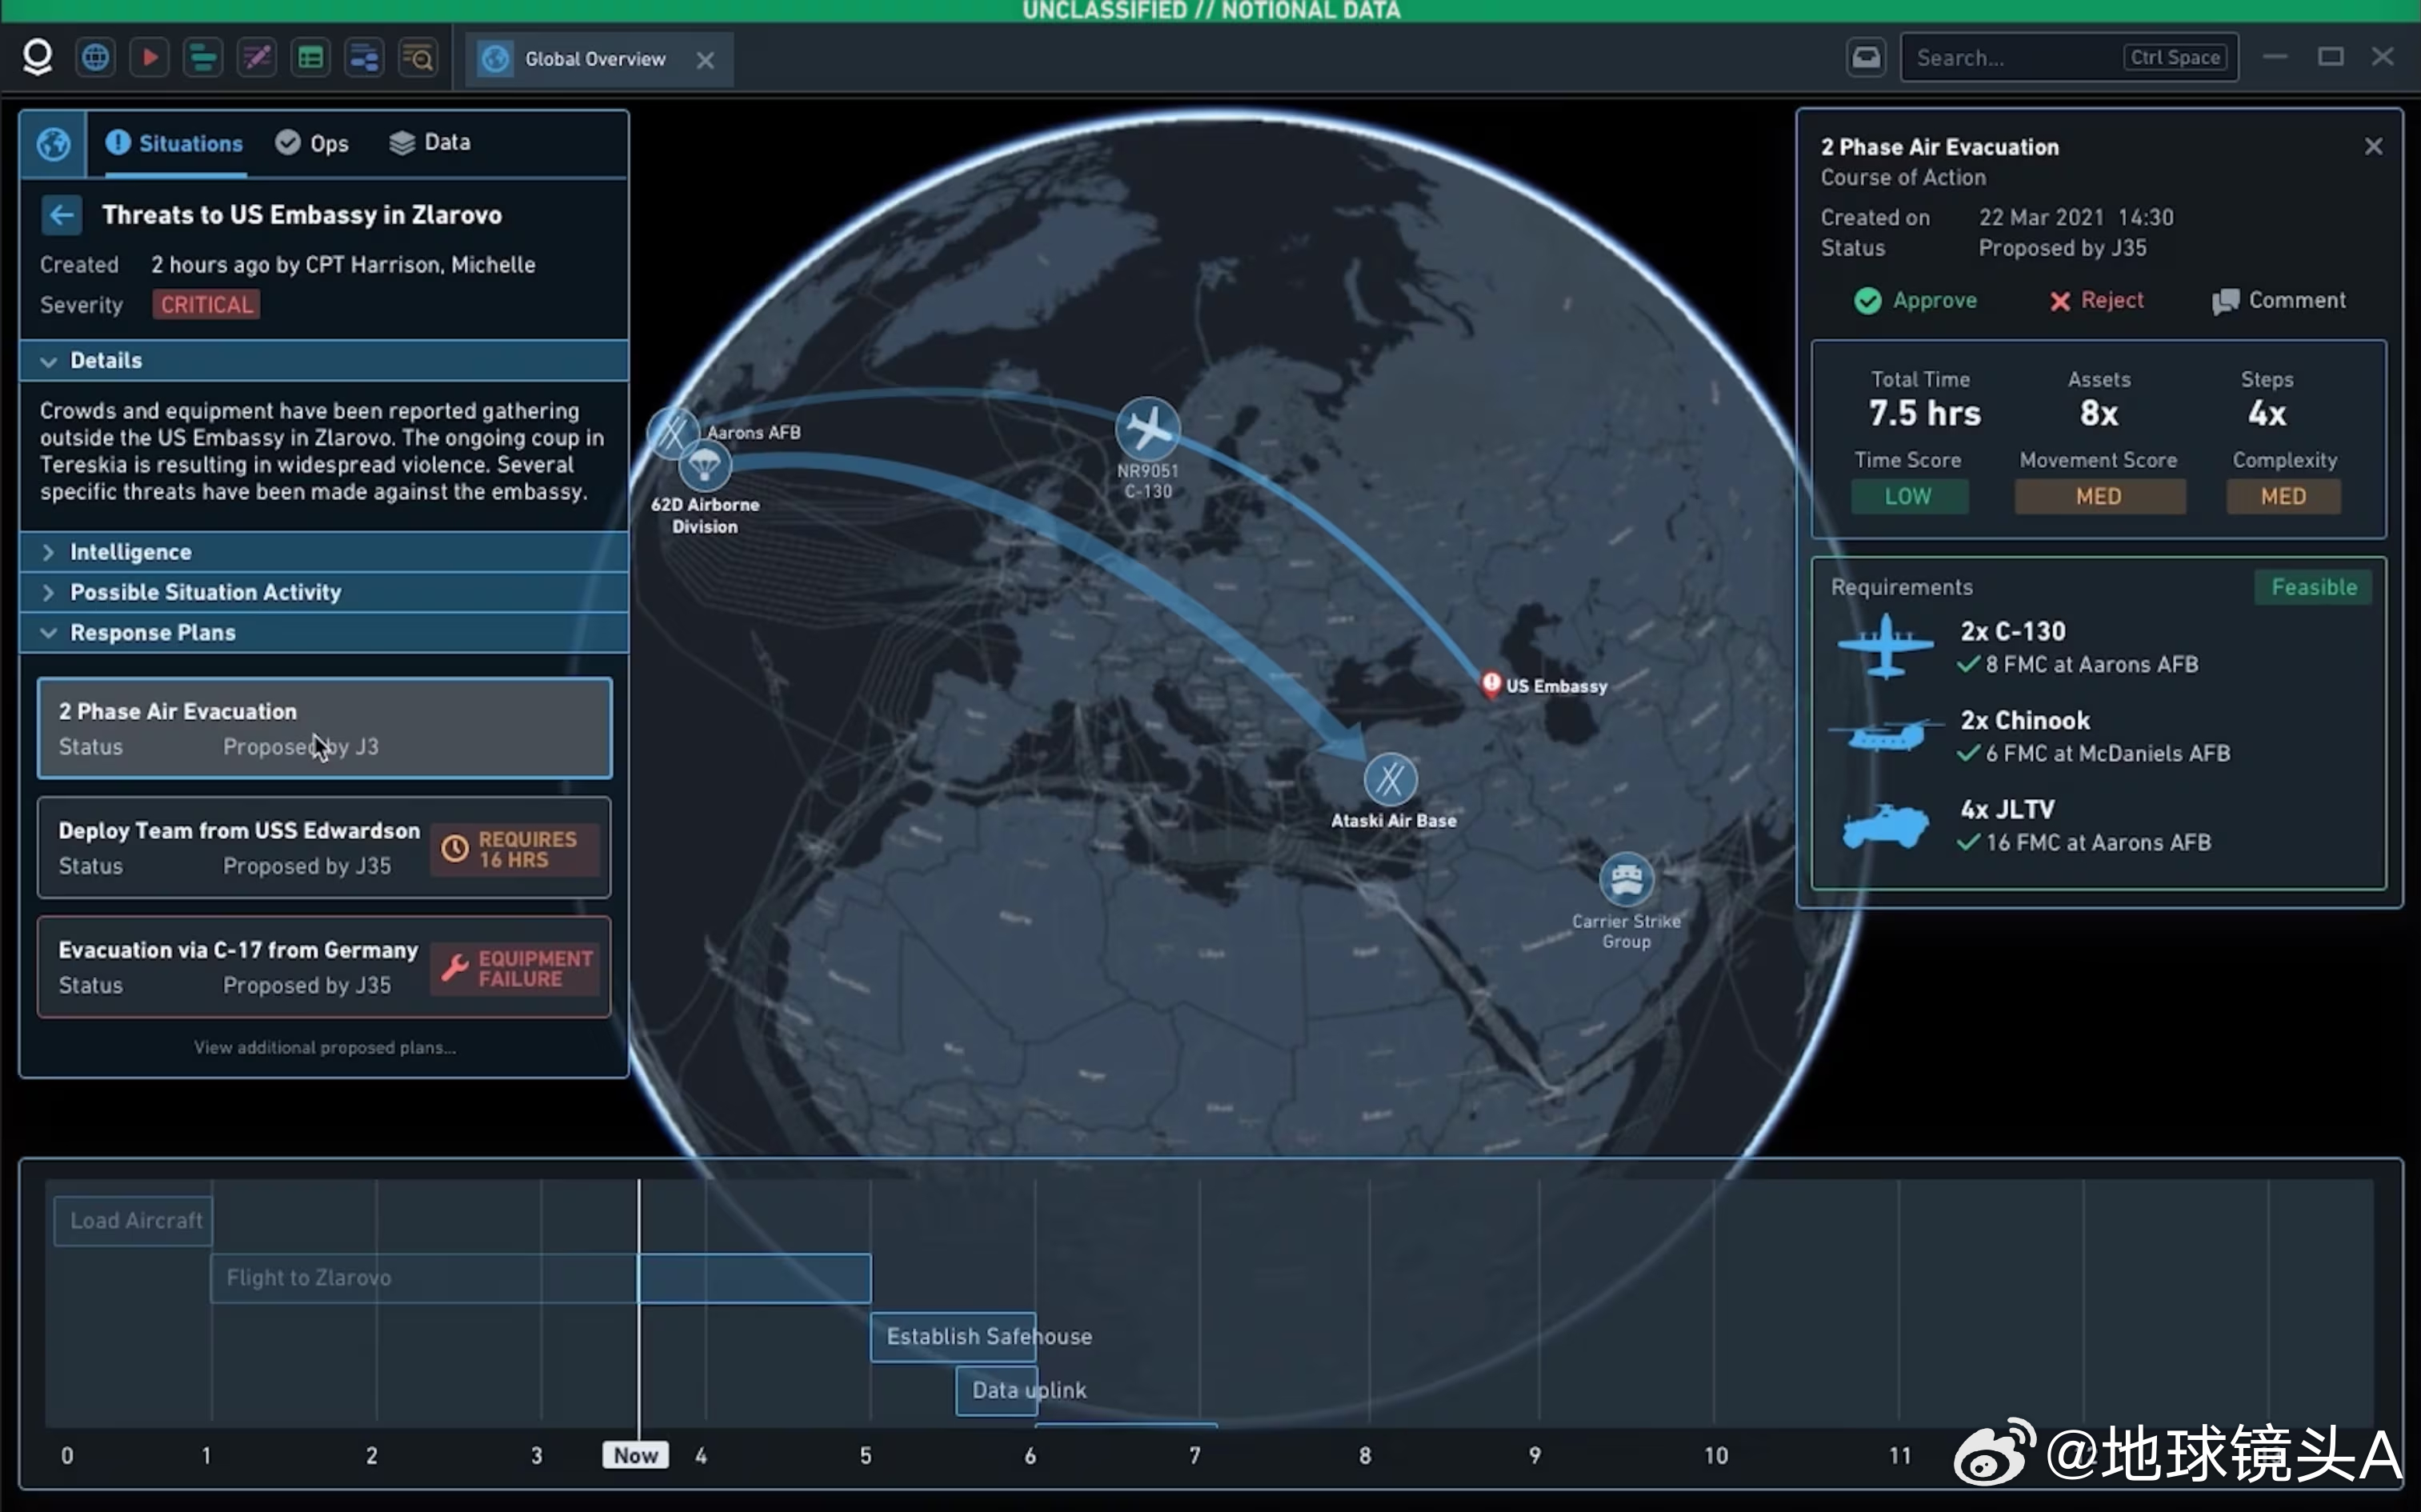Screen dimensions: 2421x1512
Task: Click the red play icon in the toolbar
Action: coord(150,58)
